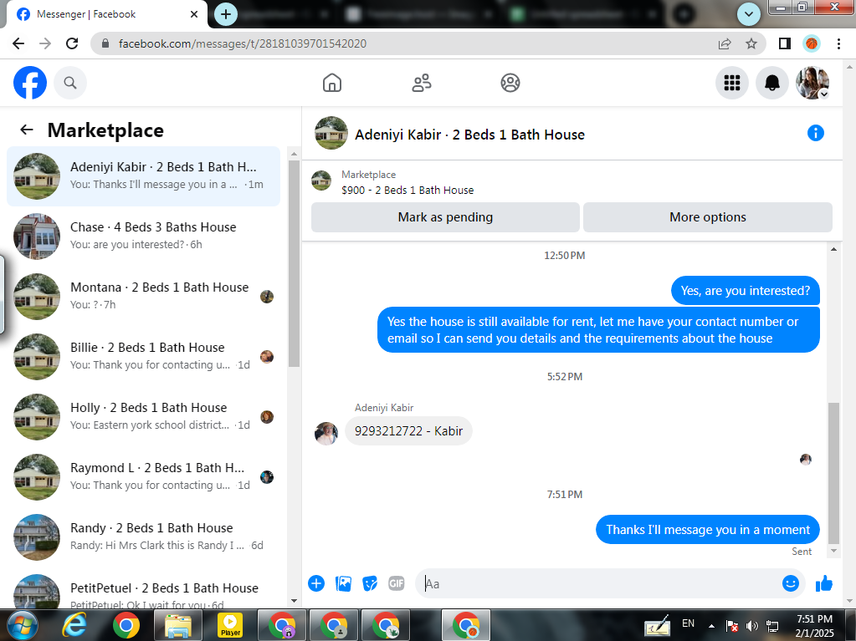
Task: Send a thumbs-up like
Action: pyautogui.click(x=824, y=583)
